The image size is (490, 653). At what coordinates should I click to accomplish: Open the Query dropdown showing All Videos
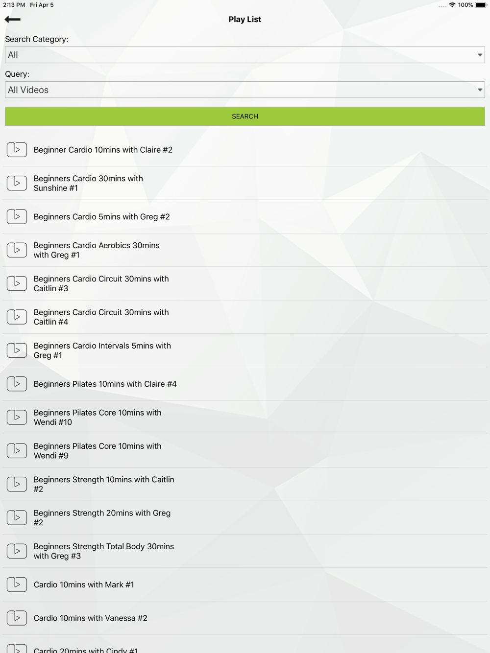(x=245, y=90)
